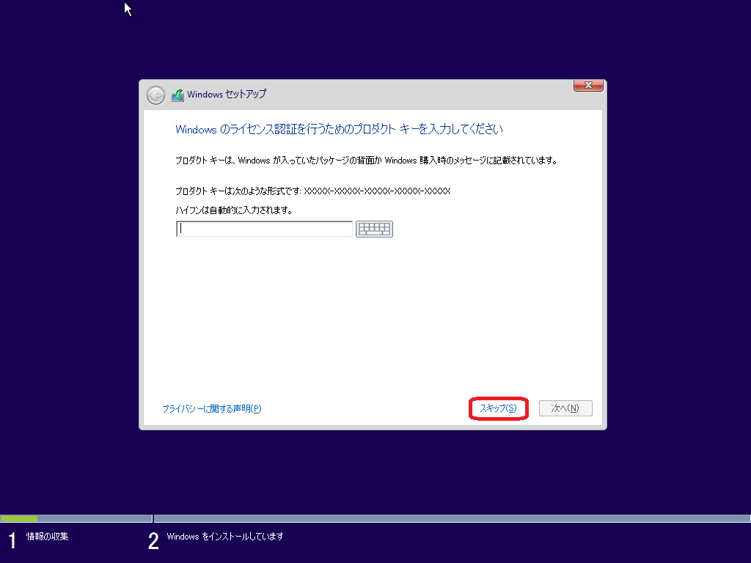
Task: Click the blue product key heading text
Action: pyautogui.click(x=339, y=129)
